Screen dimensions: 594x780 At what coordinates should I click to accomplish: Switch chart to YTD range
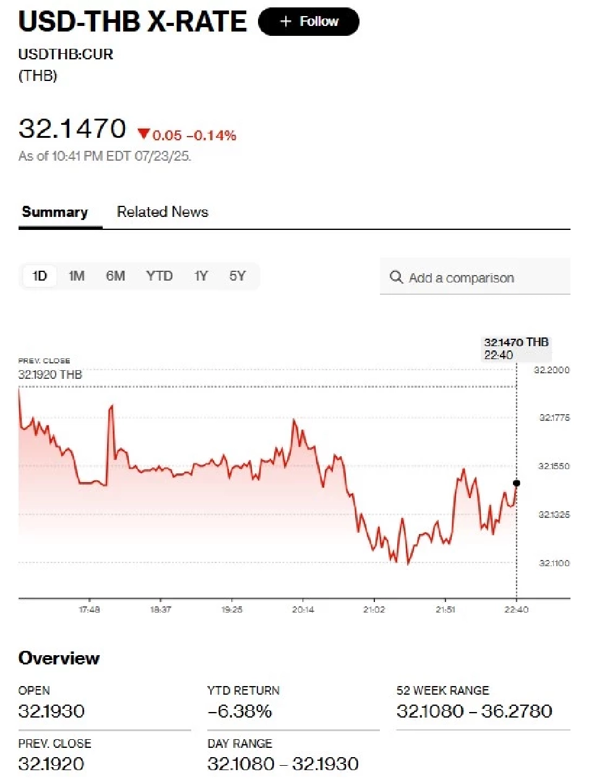point(159,276)
